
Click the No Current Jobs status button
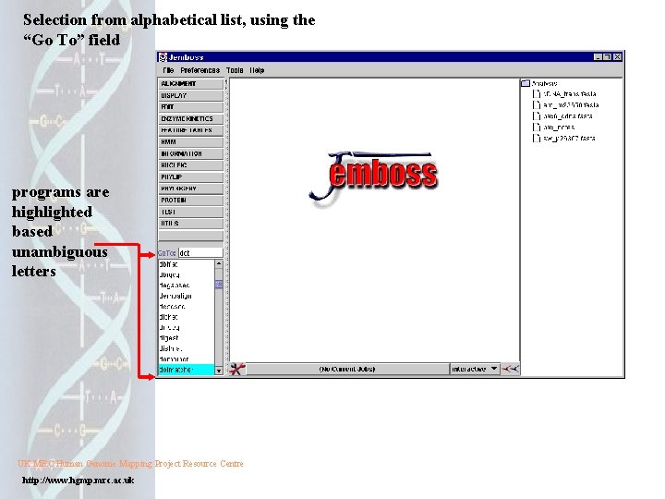click(x=347, y=369)
